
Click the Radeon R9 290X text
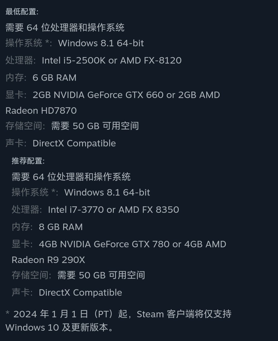click(48, 260)
